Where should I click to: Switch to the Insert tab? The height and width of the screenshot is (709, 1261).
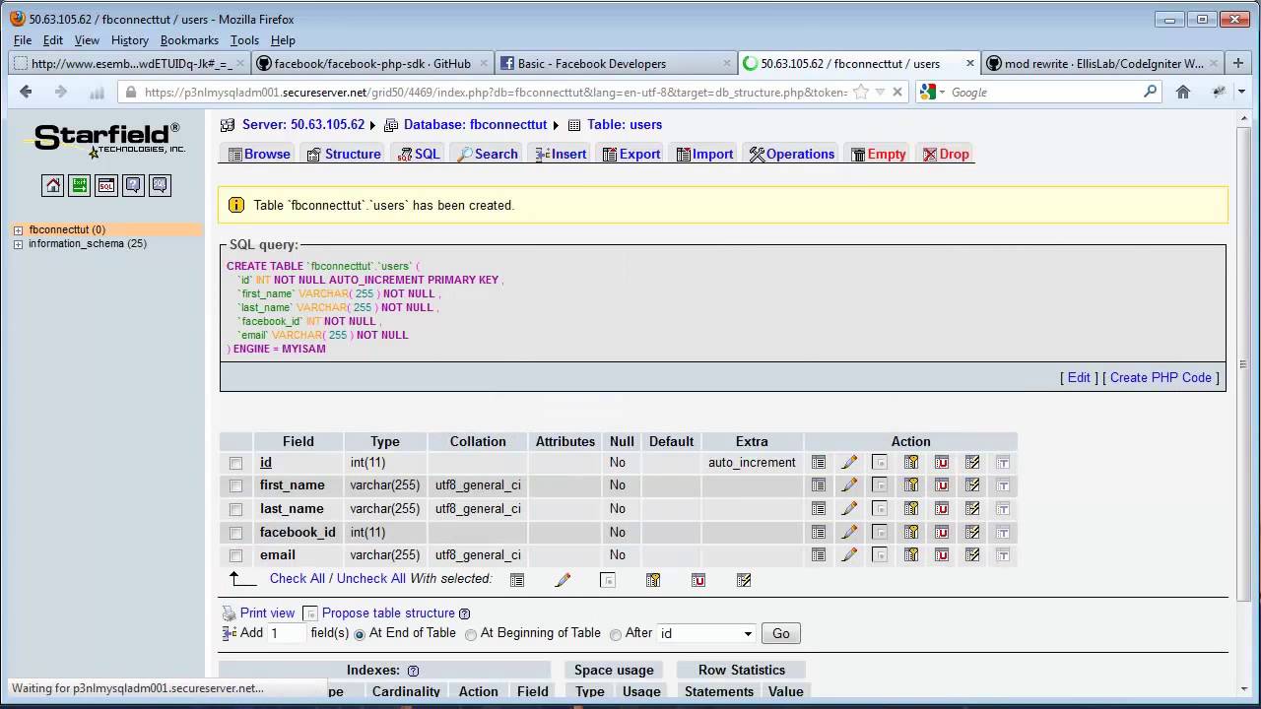click(x=561, y=154)
